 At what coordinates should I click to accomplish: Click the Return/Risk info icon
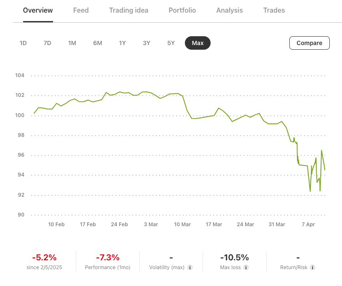click(313, 267)
